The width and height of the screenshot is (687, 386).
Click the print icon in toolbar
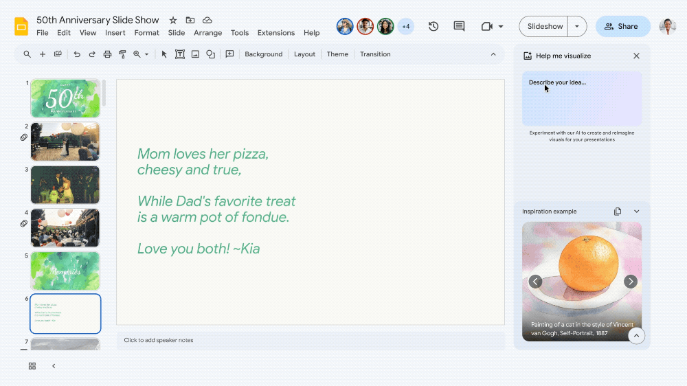pyautogui.click(x=107, y=54)
